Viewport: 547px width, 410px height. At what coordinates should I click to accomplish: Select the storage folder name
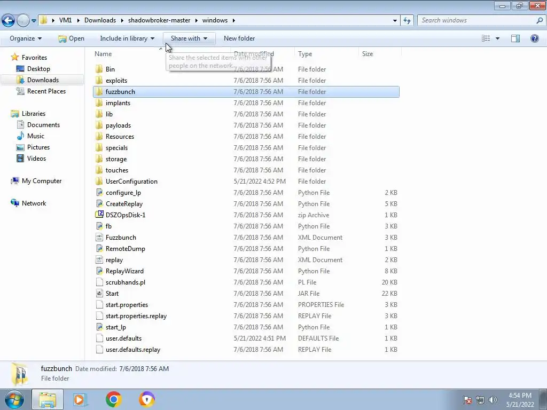116,159
